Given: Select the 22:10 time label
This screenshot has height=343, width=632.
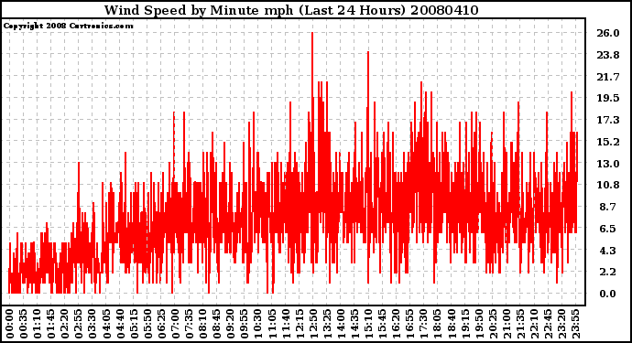Looking at the screenshot, I should [x=534, y=324].
